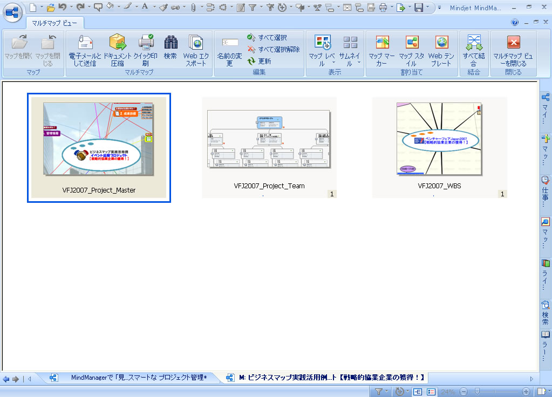Click the Map Style (マップ スタイル) icon
Viewport: 552px width, 397px height.
pyautogui.click(x=412, y=43)
